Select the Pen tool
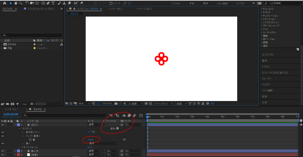Viewport: 303px width, 157px height. pyautogui.click(x=48, y=3)
